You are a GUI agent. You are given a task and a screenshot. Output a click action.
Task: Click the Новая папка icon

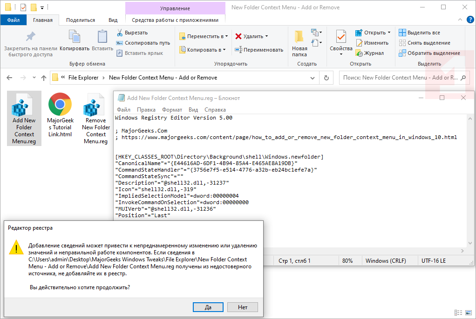click(x=299, y=37)
